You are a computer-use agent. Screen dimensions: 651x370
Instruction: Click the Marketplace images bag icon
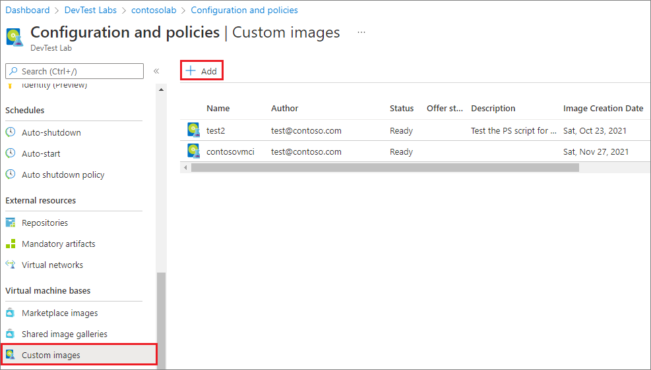(11, 313)
